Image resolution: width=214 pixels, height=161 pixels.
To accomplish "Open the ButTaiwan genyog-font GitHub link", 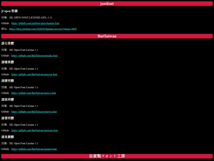I will 34,74.
